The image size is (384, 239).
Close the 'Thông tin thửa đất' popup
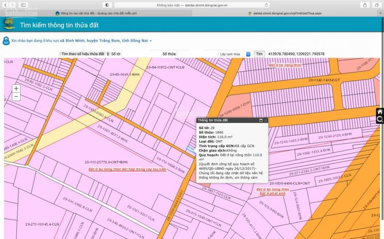[x=266, y=120]
